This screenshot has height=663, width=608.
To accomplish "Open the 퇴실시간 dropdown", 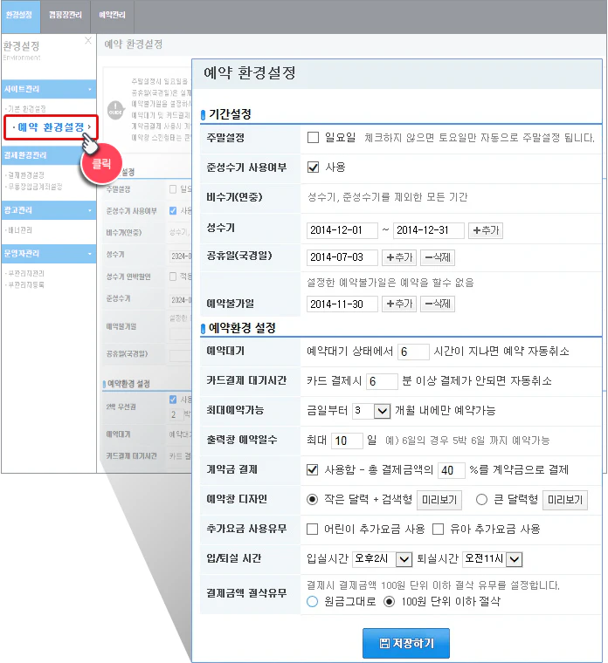I will [x=493, y=559].
